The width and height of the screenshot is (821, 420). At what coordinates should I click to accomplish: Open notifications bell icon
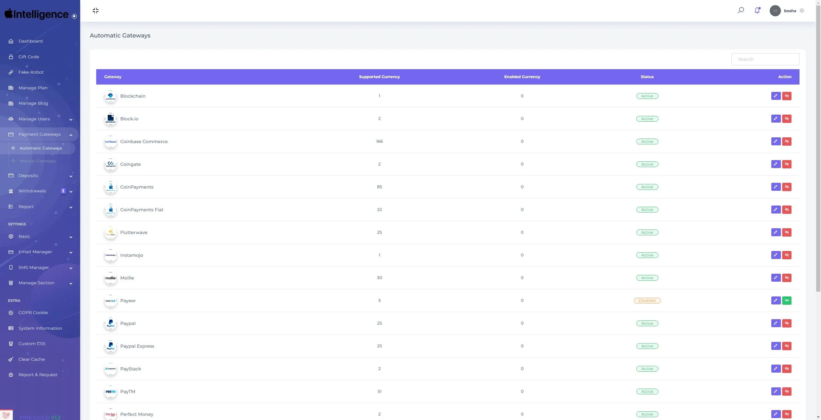pos(758,10)
